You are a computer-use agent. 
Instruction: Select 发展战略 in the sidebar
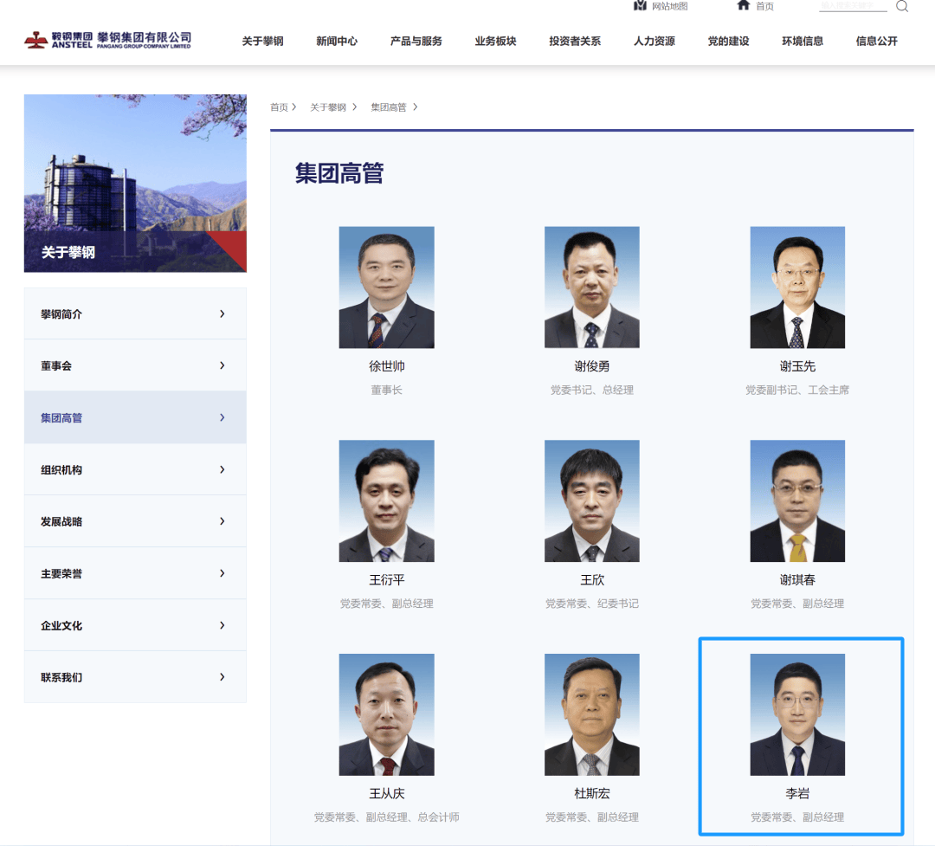click(61, 521)
